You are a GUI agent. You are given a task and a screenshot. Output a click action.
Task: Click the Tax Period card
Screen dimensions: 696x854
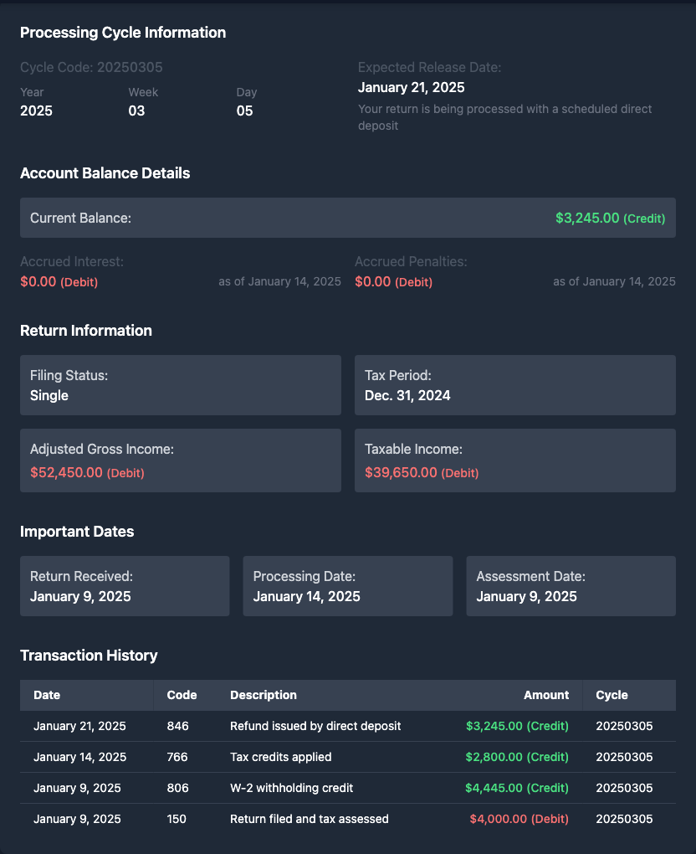pyautogui.click(x=514, y=385)
